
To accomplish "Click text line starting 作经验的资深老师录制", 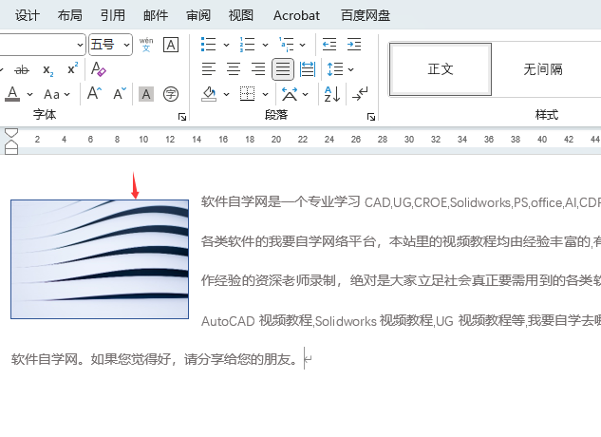I will pyautogui.click(x=401, y=280).
